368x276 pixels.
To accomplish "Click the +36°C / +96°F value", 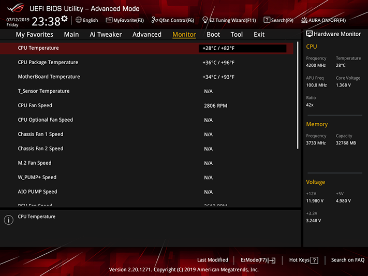I will [218, 63].
